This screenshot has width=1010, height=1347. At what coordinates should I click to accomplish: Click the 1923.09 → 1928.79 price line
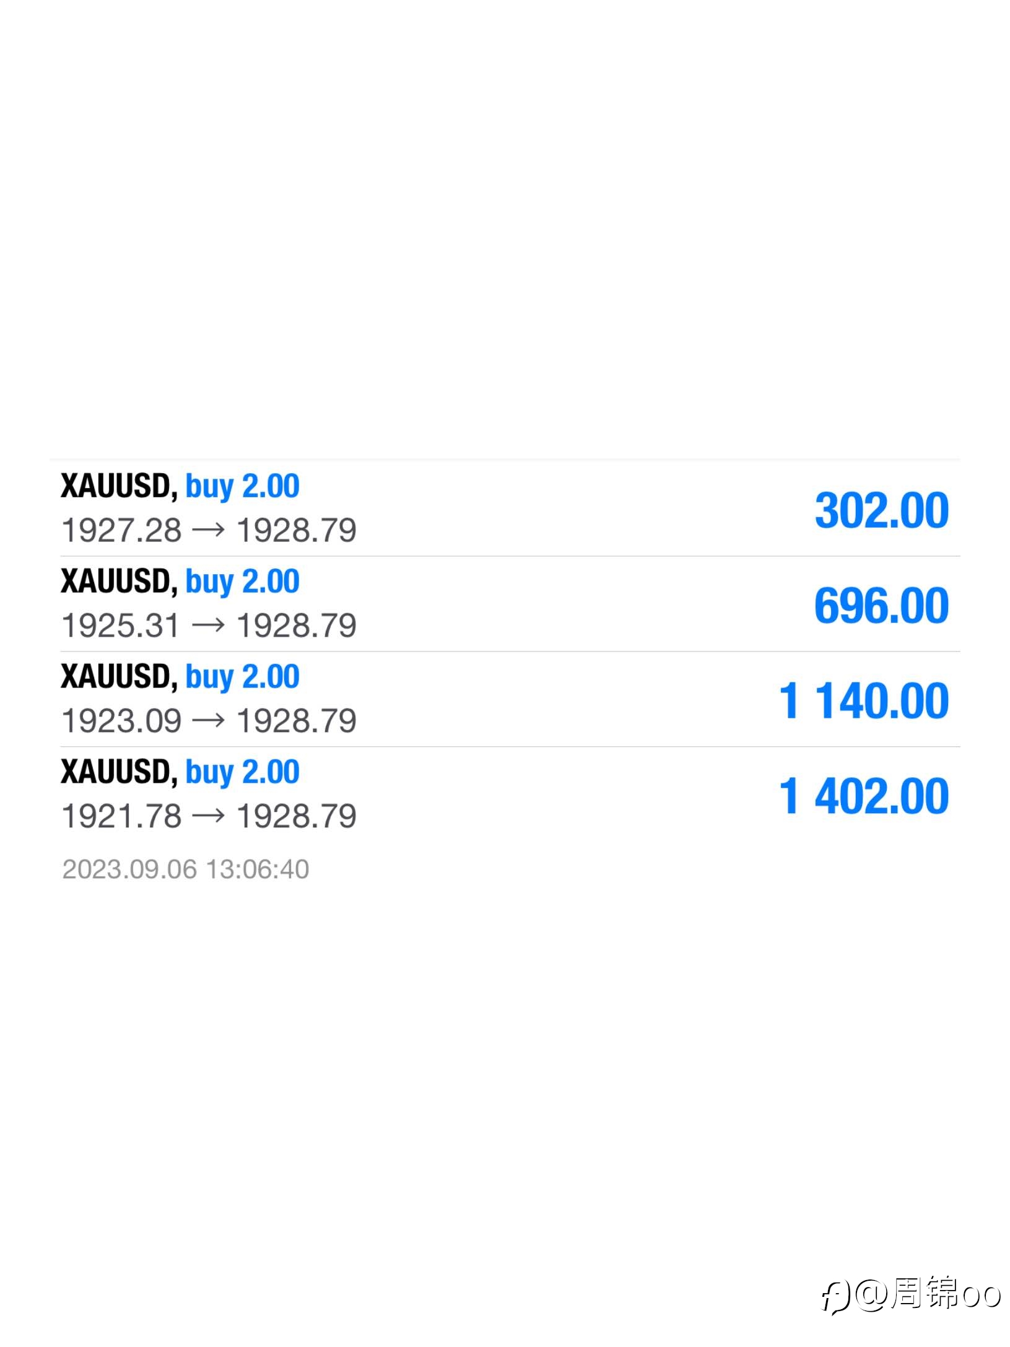[209, 721]
